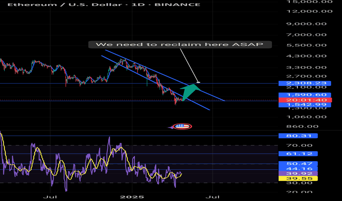Click the 61.12 RSI level label
This screenshot has width=342, height=201.
tap(298, 154)
